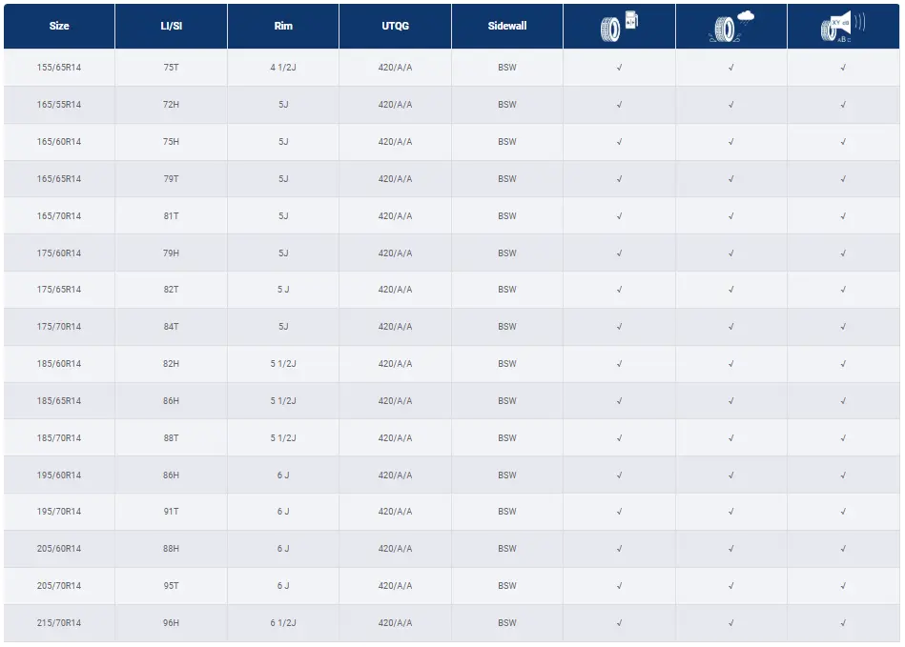
Task: Click noise checkmark for 175/60R14
Action: 843,253
